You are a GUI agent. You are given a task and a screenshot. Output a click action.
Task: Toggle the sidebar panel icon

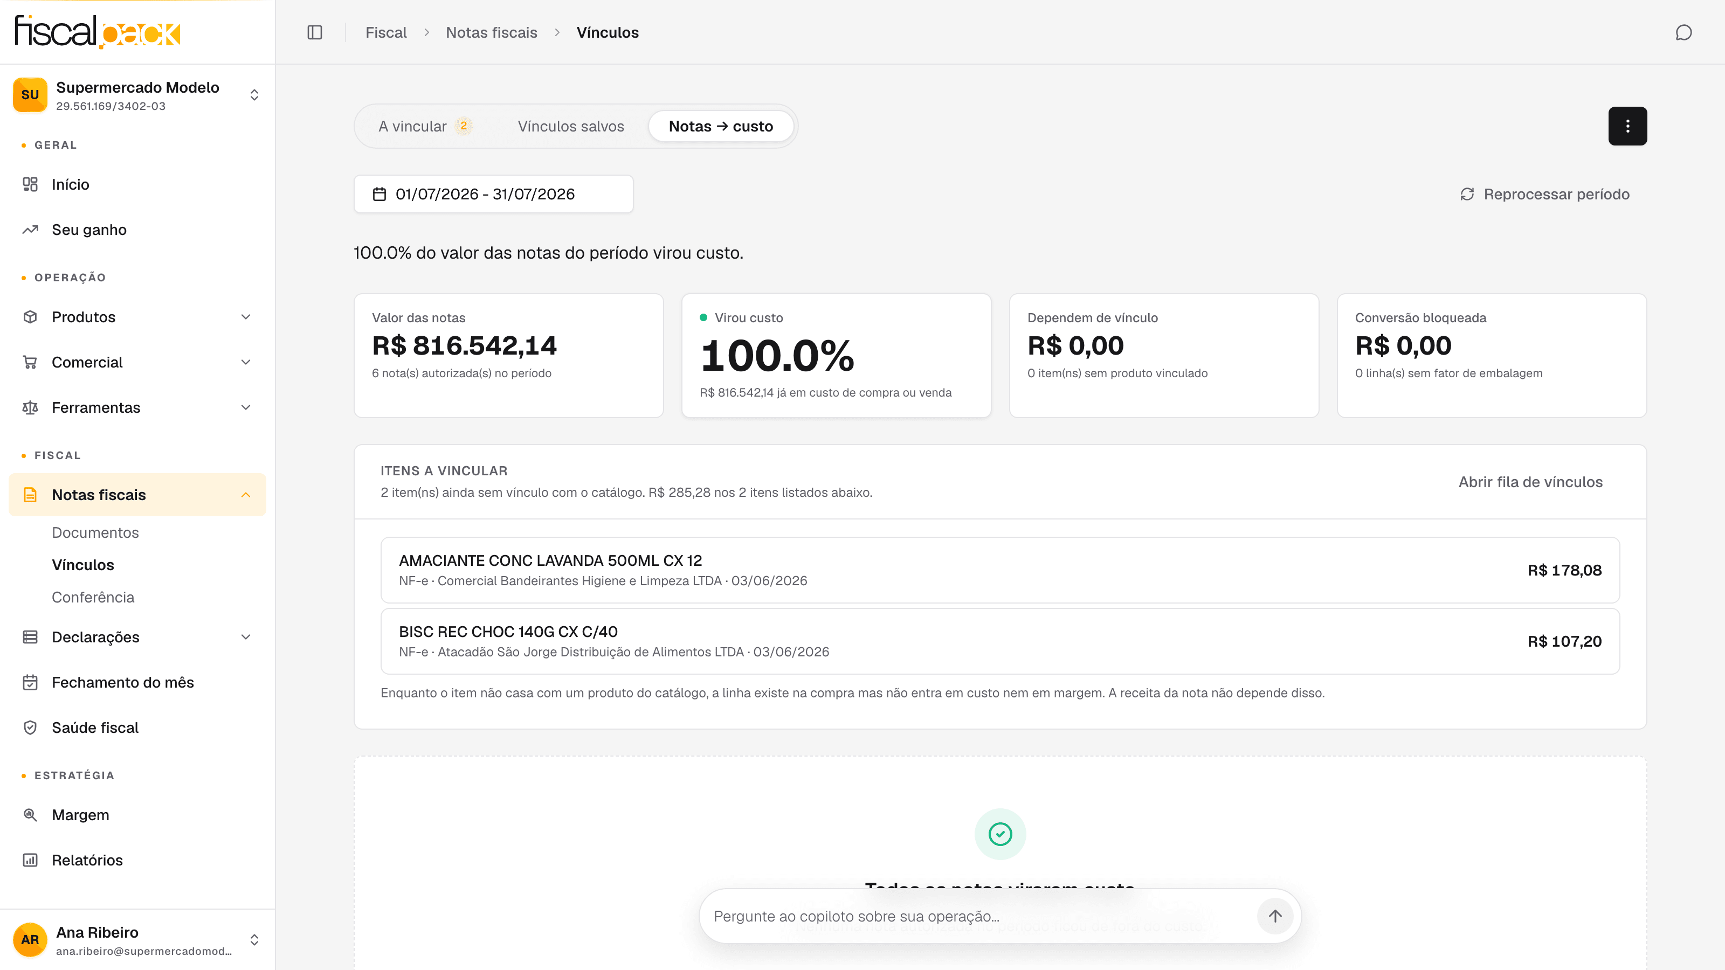315,32
